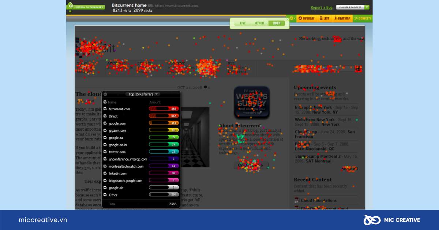Viewport: 439px width, 230px height.
Task: Click the Total 2383 value in legend
Action: [173, 204]
